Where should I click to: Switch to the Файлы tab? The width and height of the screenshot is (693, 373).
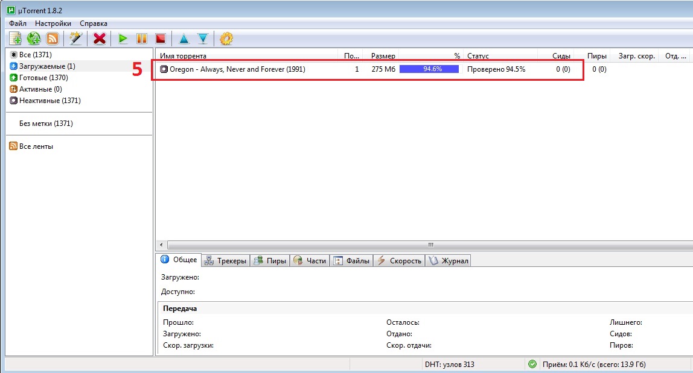click(x=352, y=261)
